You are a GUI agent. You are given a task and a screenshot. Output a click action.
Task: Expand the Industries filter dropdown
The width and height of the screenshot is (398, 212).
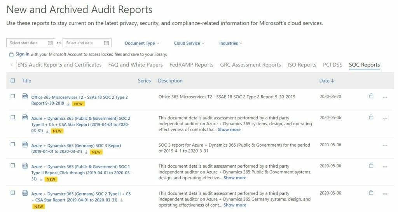pyautogui.click(x=230, y=43)
